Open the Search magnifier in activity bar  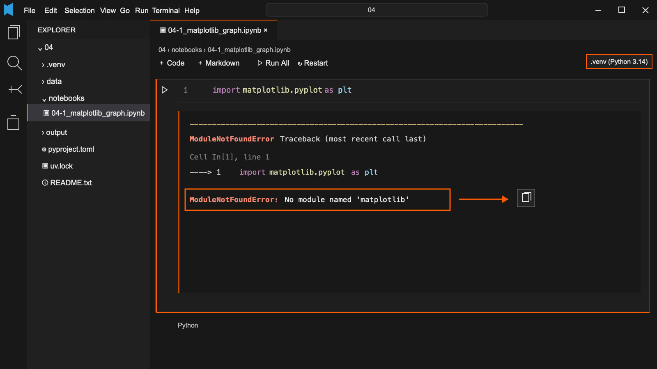[x=14, y=63]
